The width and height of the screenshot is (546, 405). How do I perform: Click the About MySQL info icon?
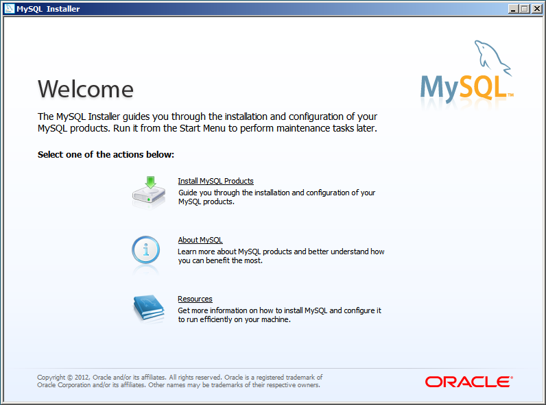pos(146,250)
